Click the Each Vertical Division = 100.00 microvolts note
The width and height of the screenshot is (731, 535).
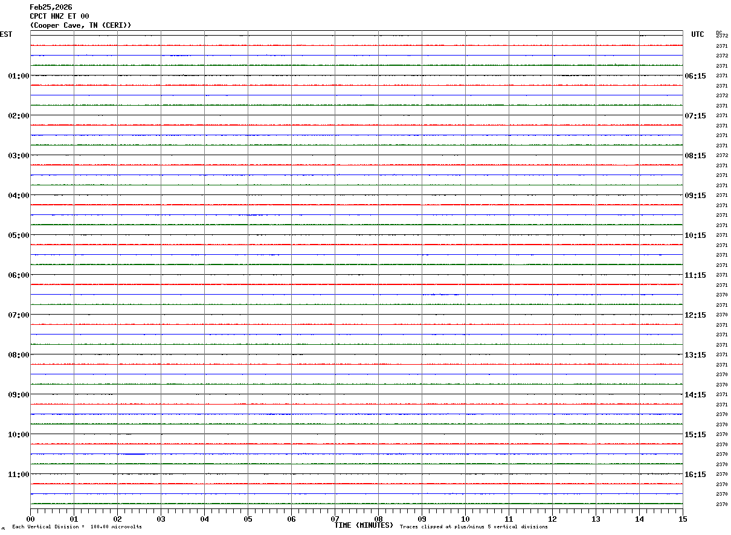(x=77, y=527)
